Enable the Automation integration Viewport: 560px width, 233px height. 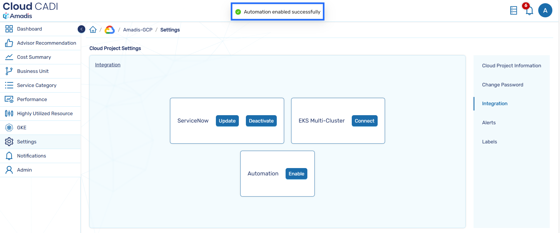pos(296,174)
